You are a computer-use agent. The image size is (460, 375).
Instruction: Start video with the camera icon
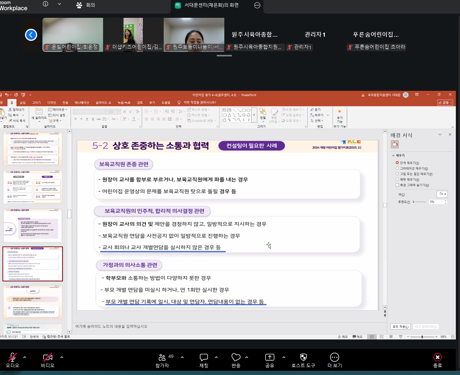click(x=48, y=358)
